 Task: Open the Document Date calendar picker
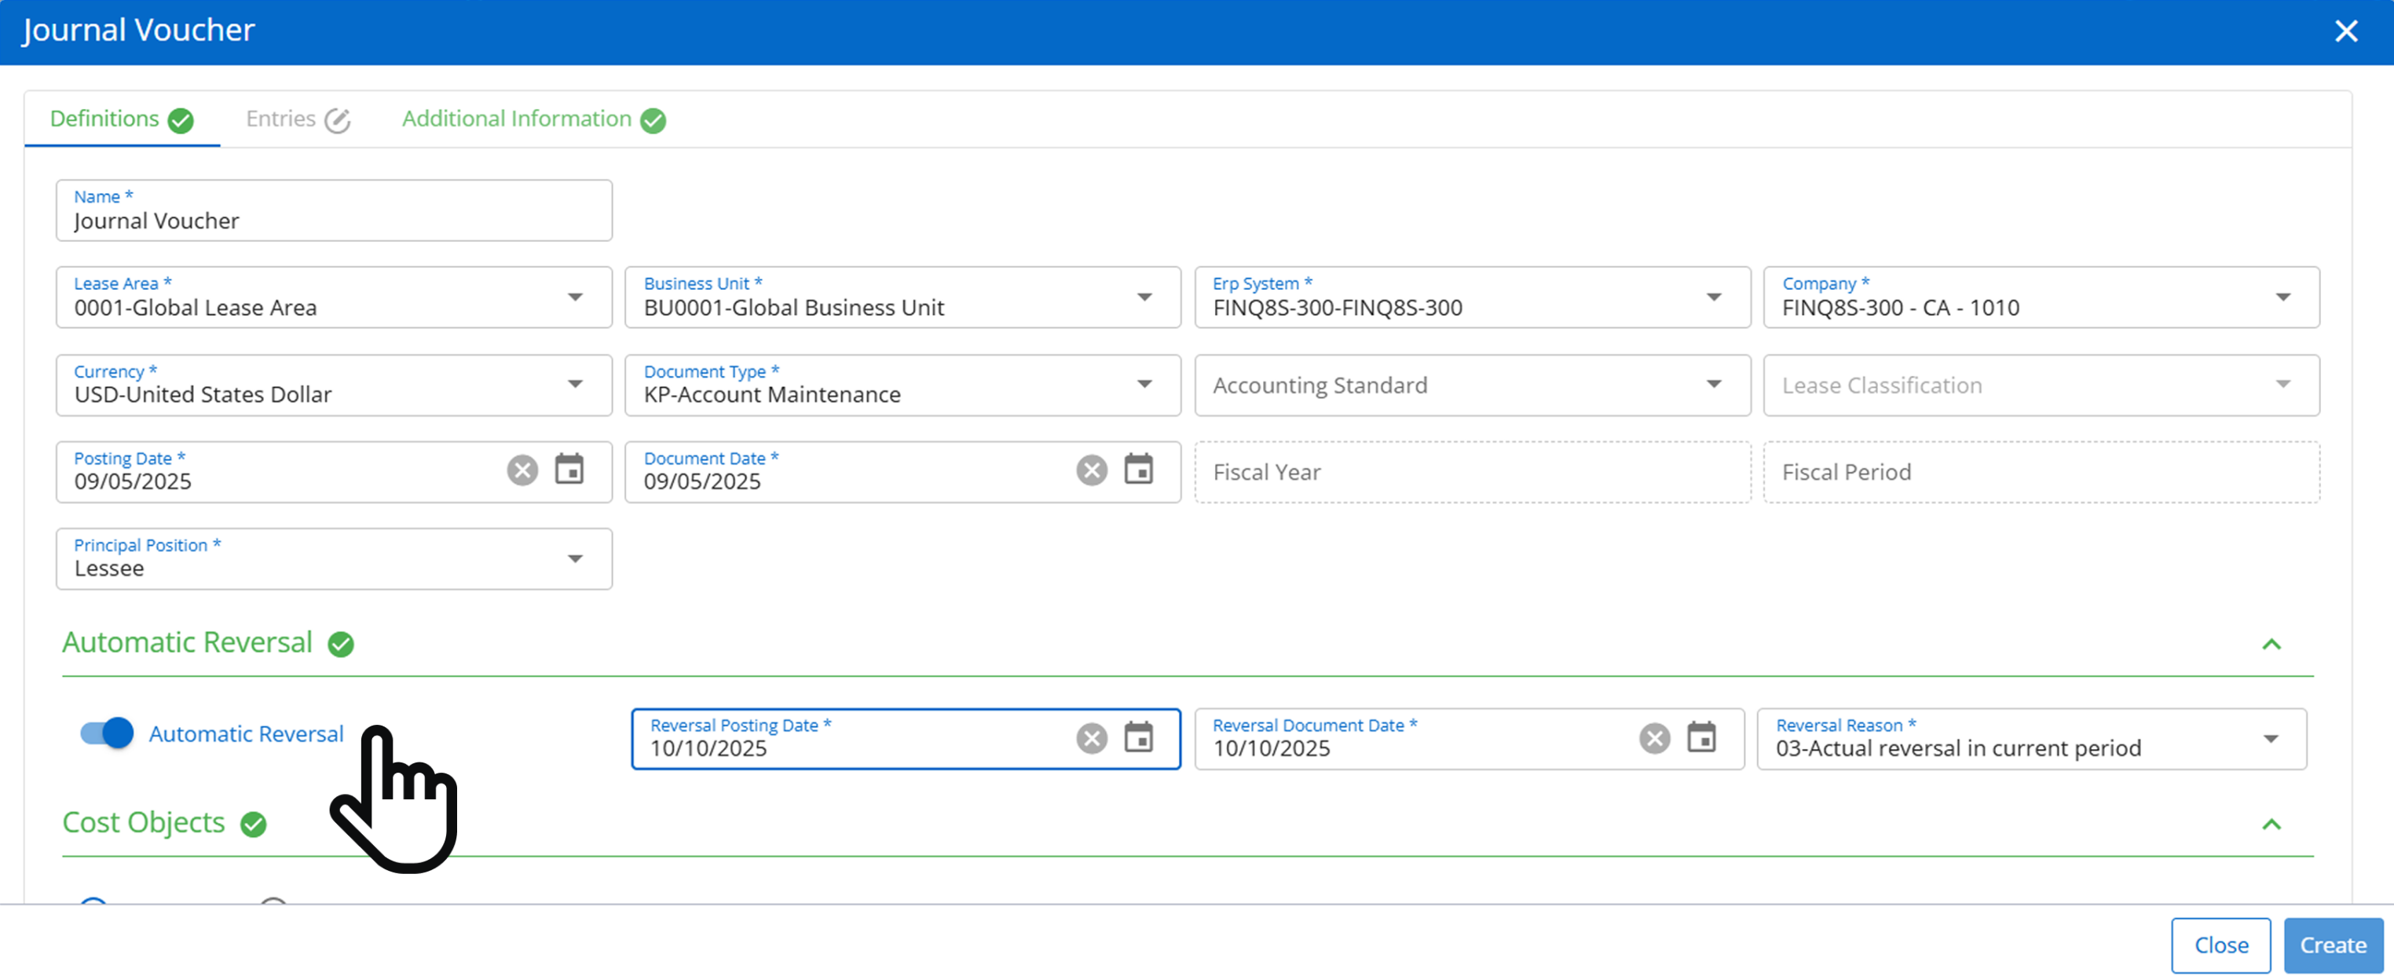click(1138, 470)
